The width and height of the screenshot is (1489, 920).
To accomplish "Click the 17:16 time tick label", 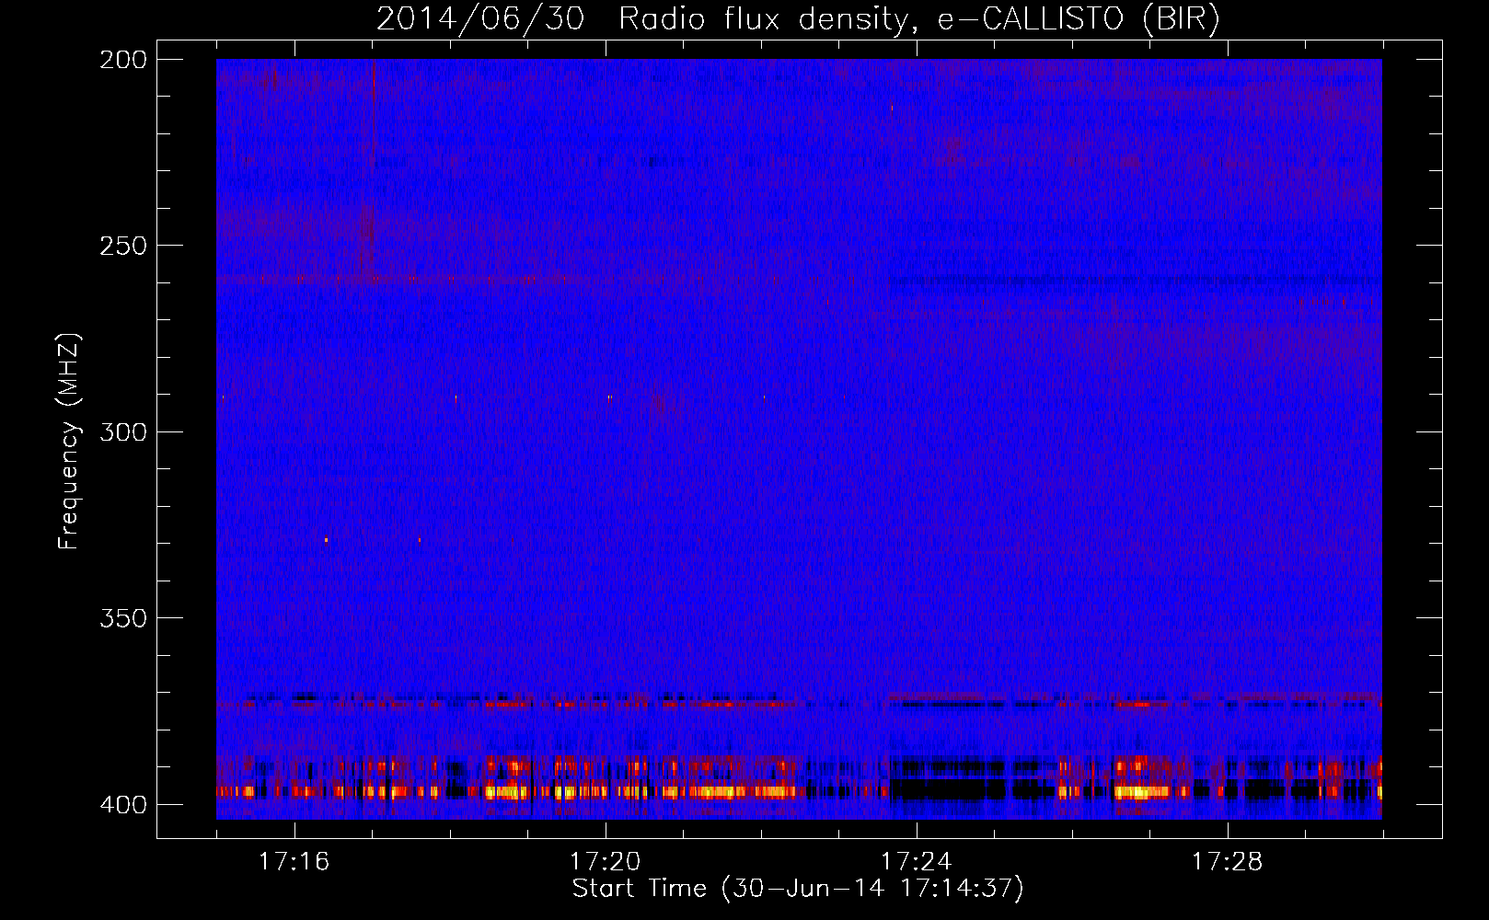I will point(294,861).
